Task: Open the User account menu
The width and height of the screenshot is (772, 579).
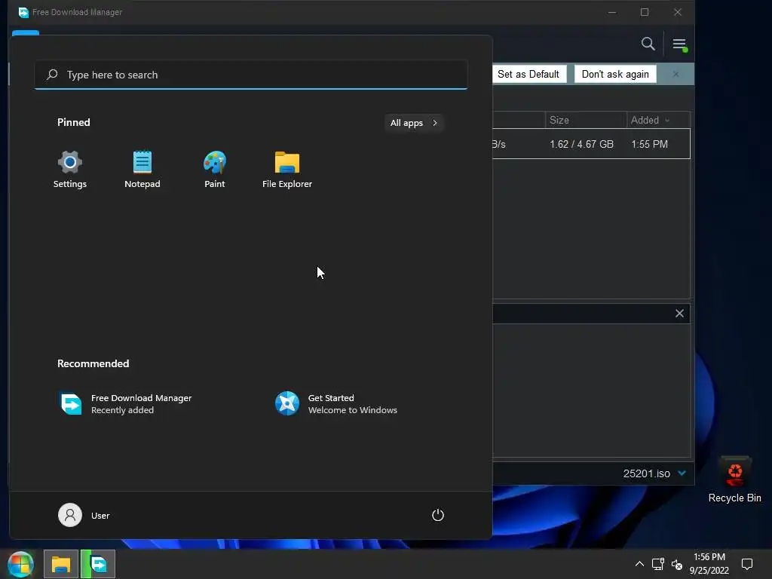Action: 84,515
